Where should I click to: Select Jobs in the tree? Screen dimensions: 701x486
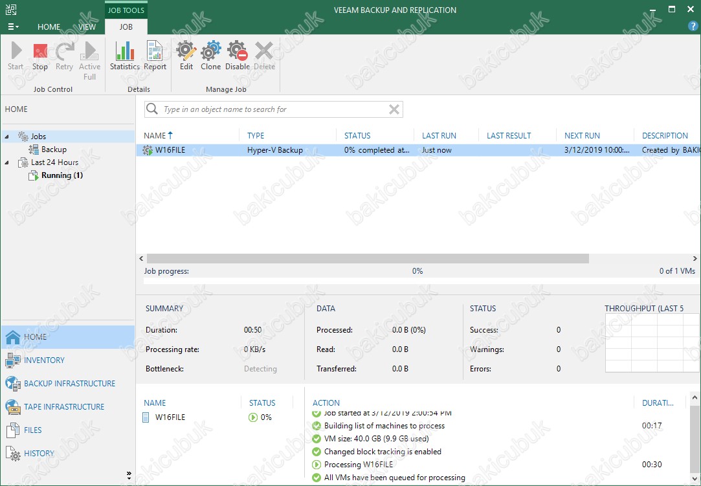tap(38, 137)
